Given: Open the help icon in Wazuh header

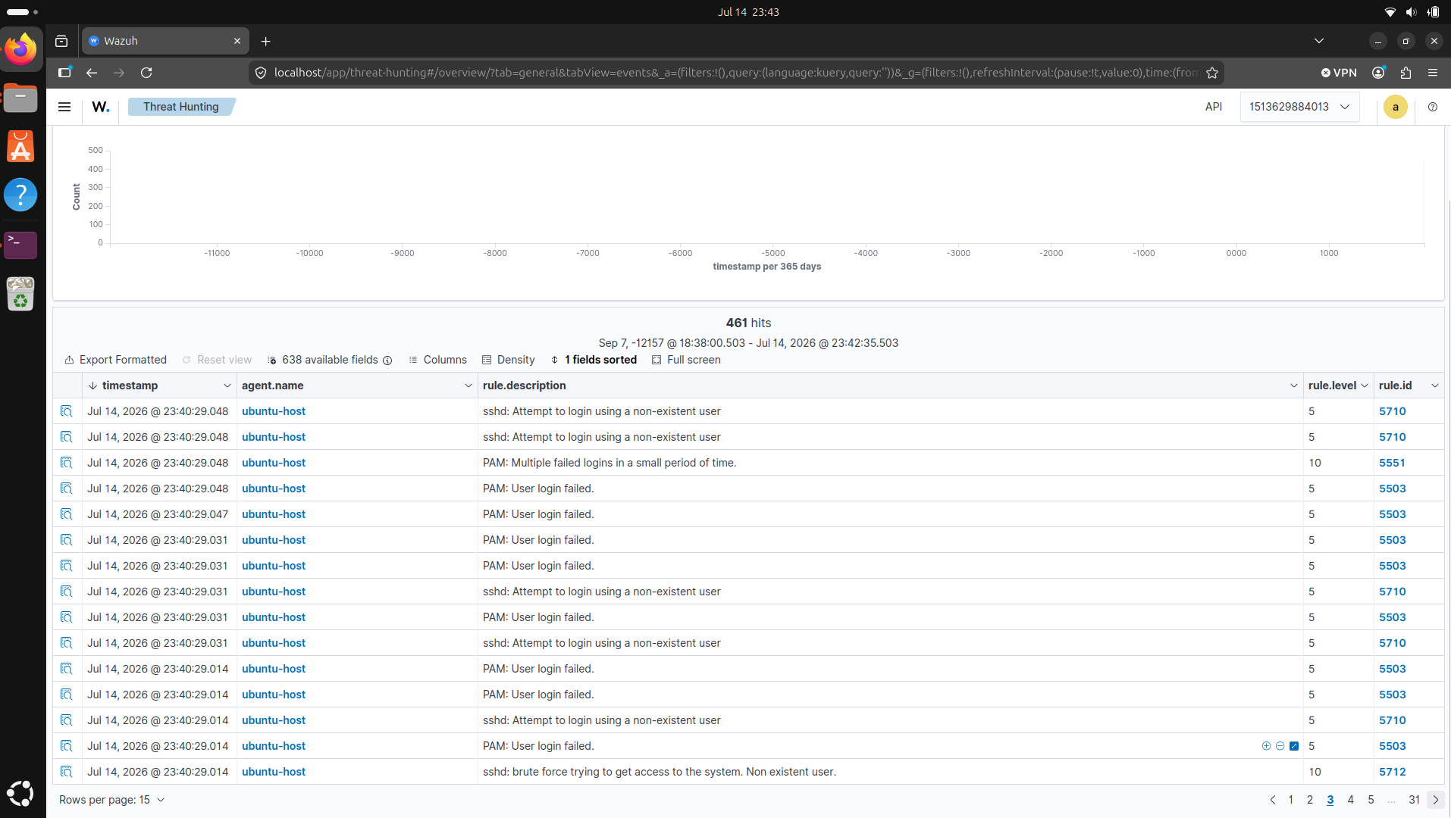Looking at the screenshot, I should coord(1432,107).
